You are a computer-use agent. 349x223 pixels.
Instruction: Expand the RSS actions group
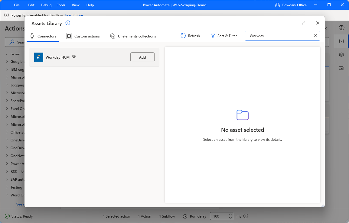coord(7,171)
